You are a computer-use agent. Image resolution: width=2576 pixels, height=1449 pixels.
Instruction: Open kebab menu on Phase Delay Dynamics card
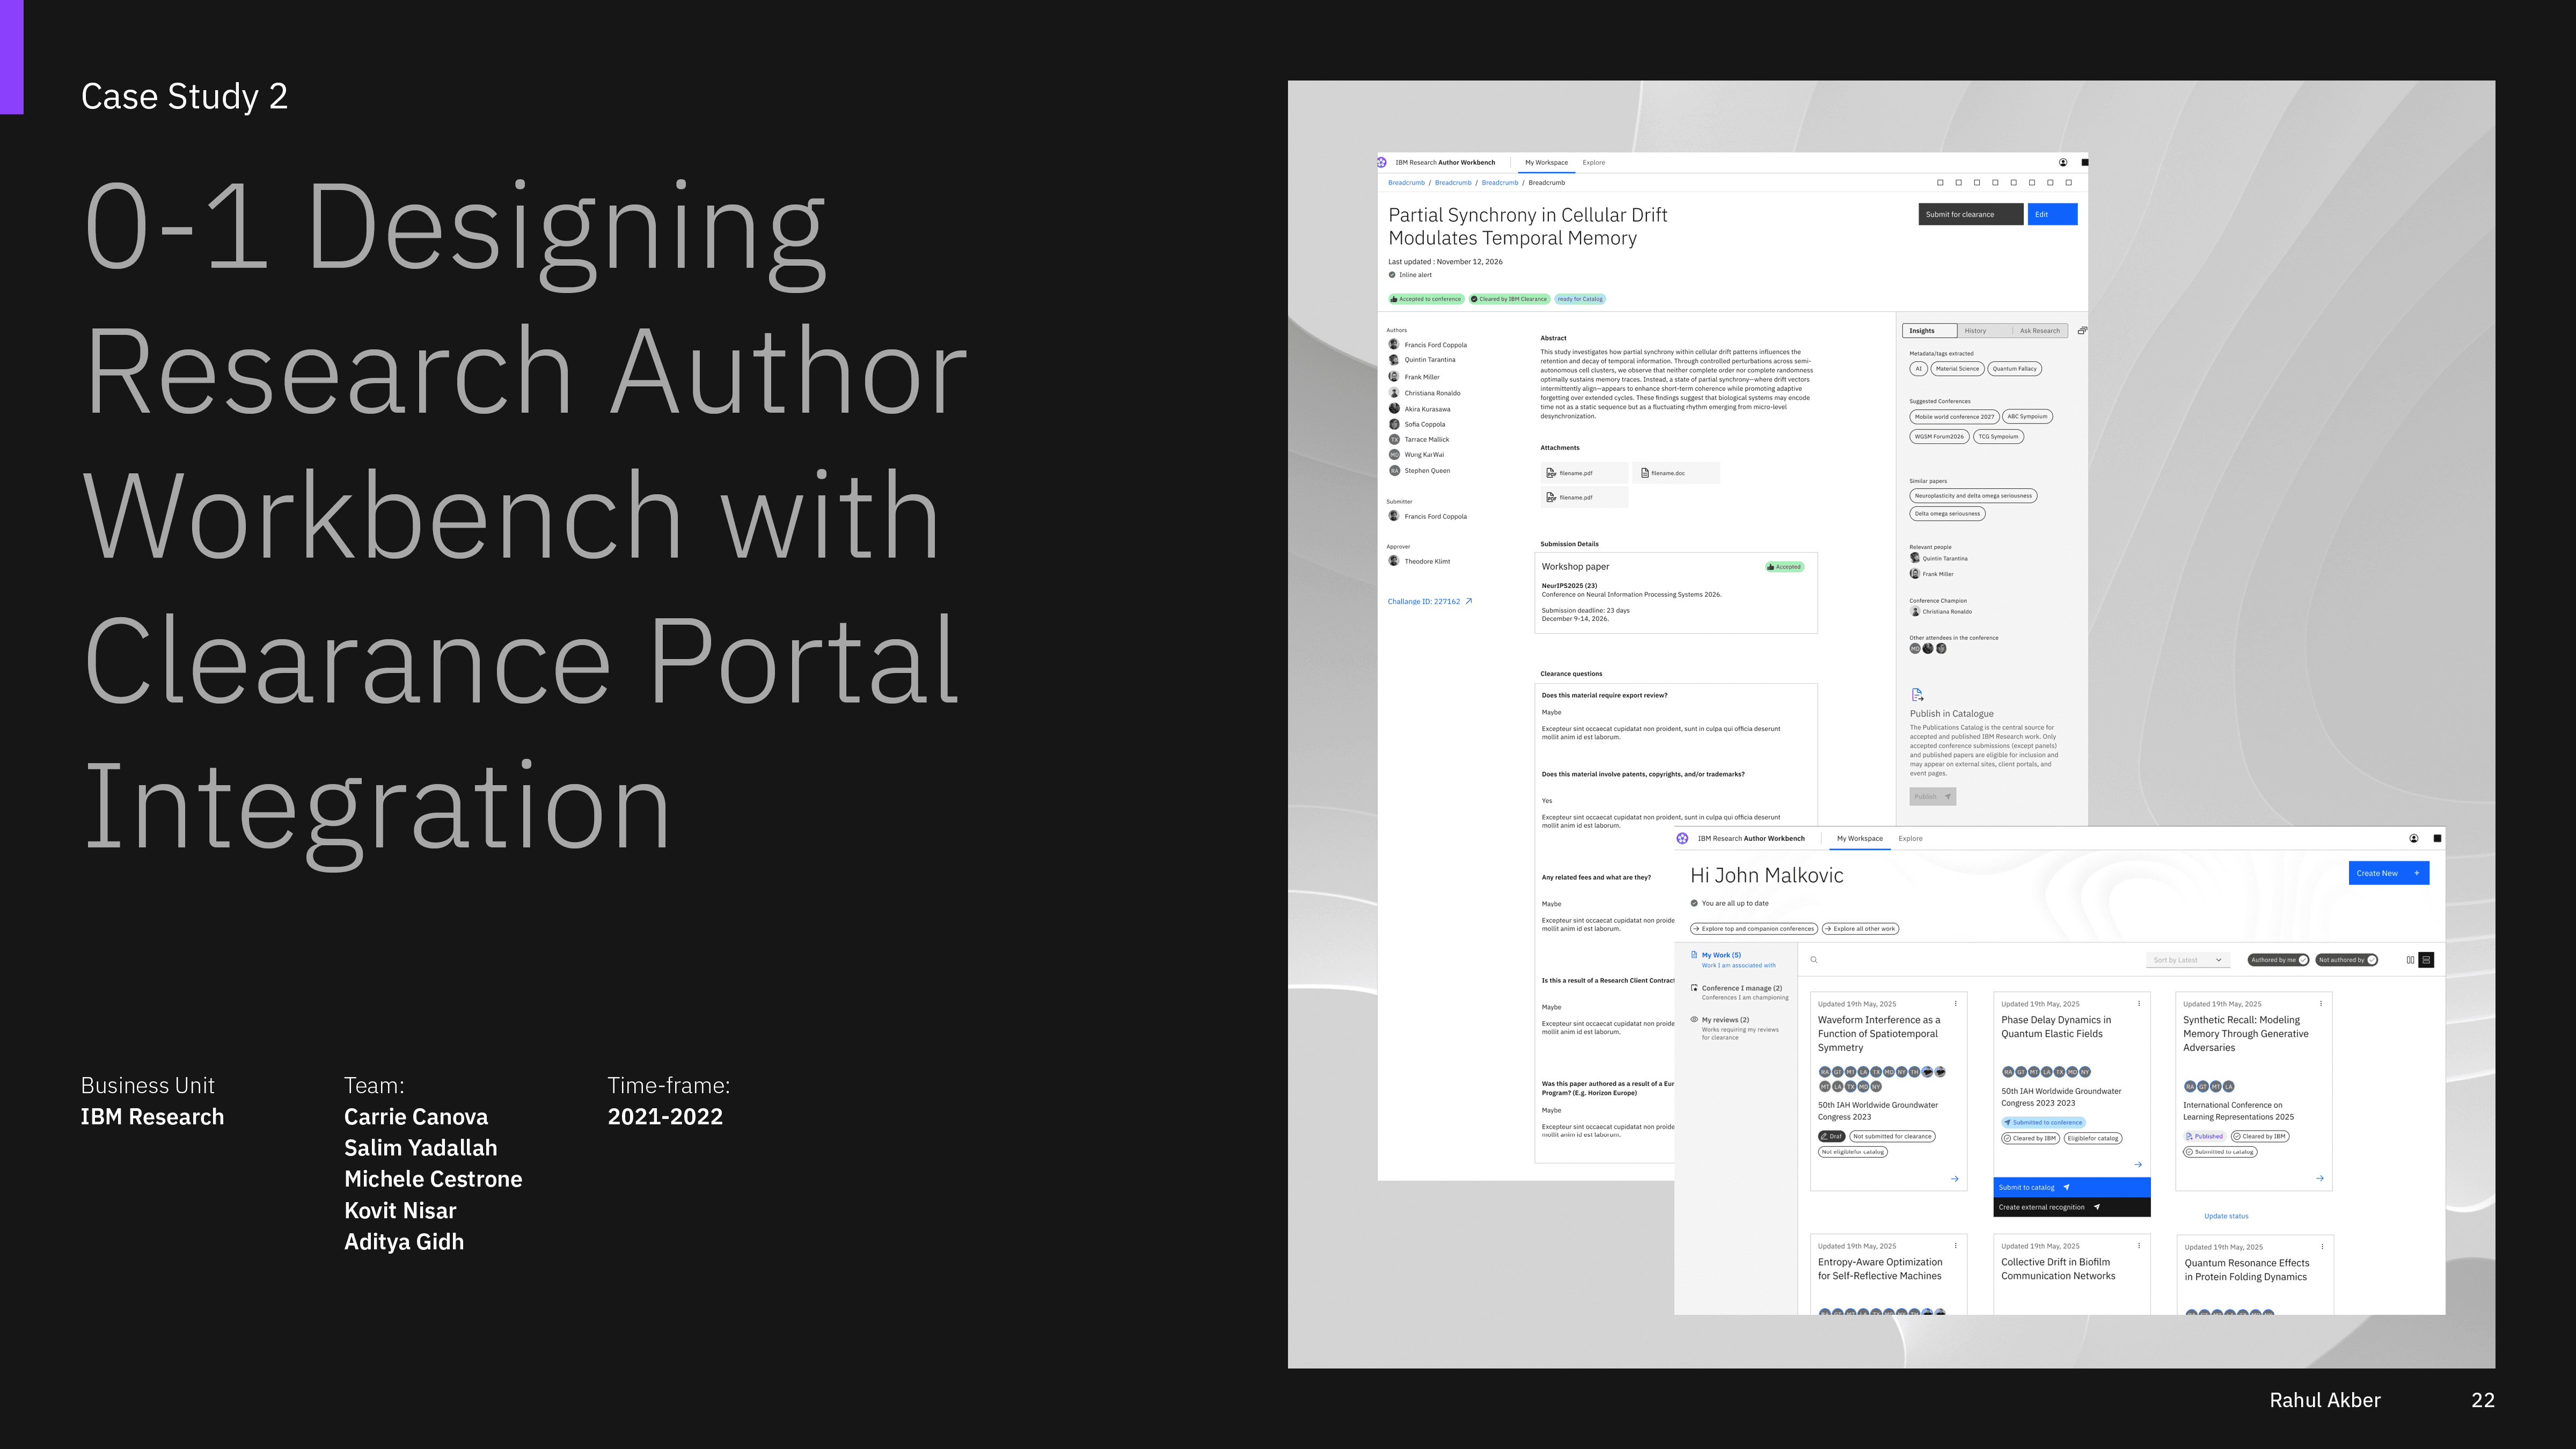pos(2139,1004)
